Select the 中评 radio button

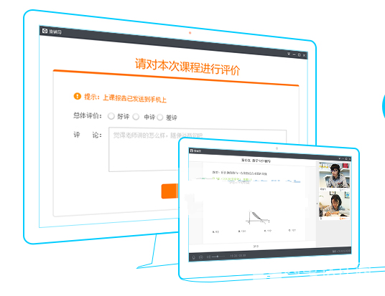pyautogui.click(x=136, y=117)
